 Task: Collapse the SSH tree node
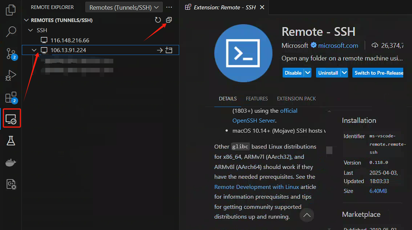click(x=31, y=30)
